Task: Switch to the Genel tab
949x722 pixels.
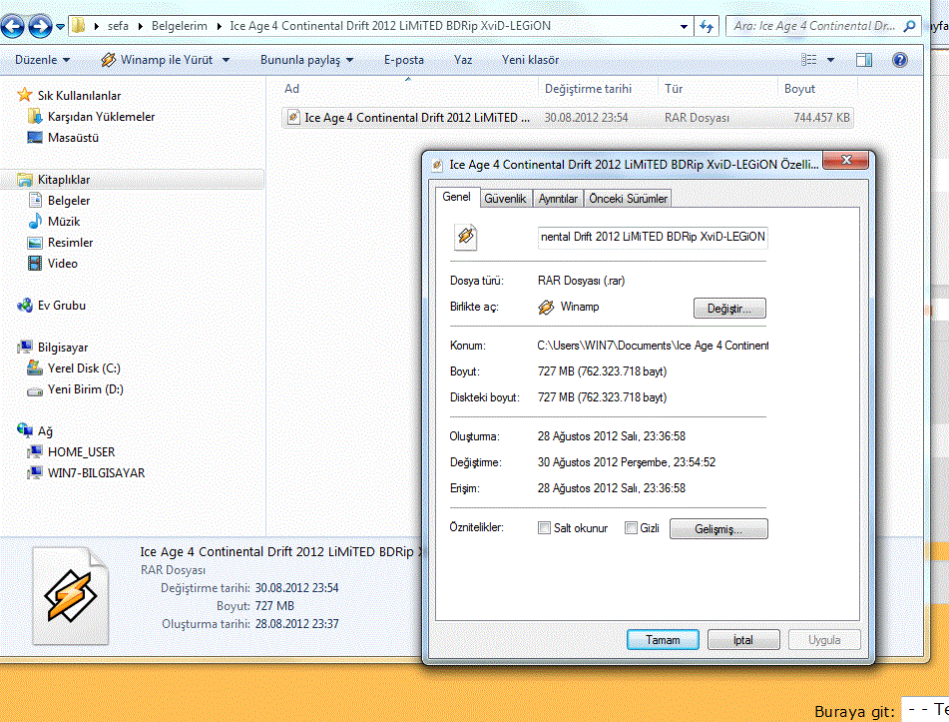Action: 456,197
